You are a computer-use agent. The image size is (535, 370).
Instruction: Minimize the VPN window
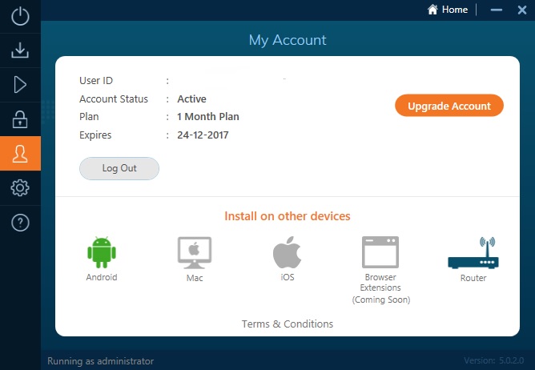tap(496, 10)
